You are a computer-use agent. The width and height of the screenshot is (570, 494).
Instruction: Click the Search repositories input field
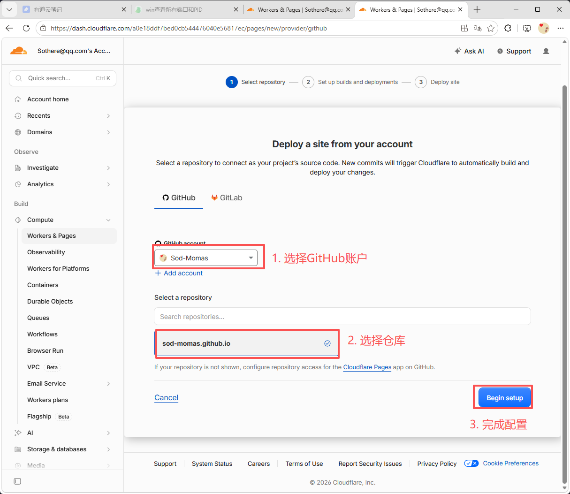tap(342, 317)
